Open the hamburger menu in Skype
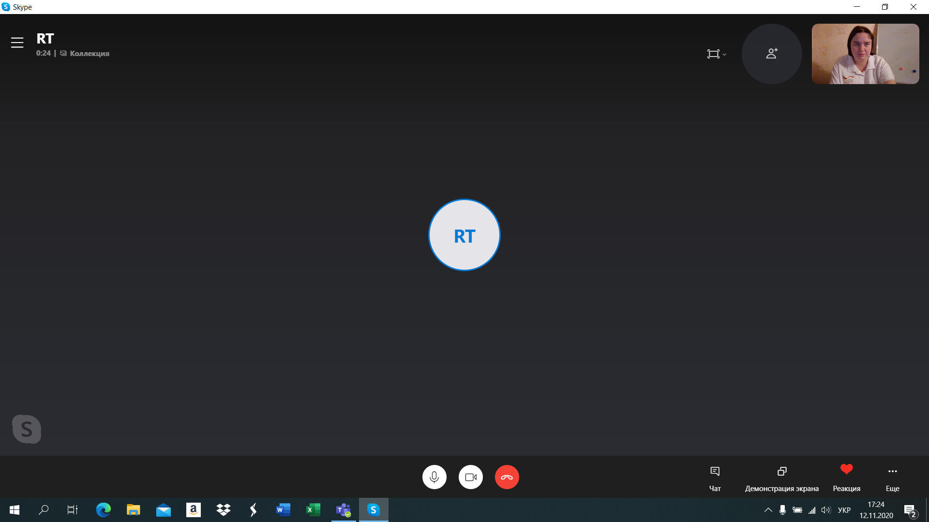This screenshot has height=522, width=929. 17,43
